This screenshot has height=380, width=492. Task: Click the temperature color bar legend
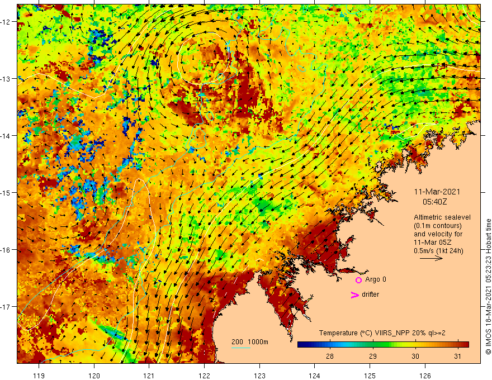(383, 345)
